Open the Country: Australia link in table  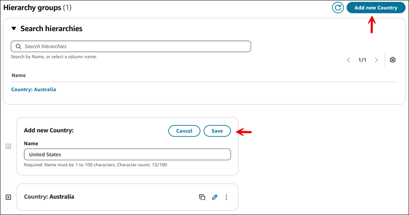(x=33, y=89)
